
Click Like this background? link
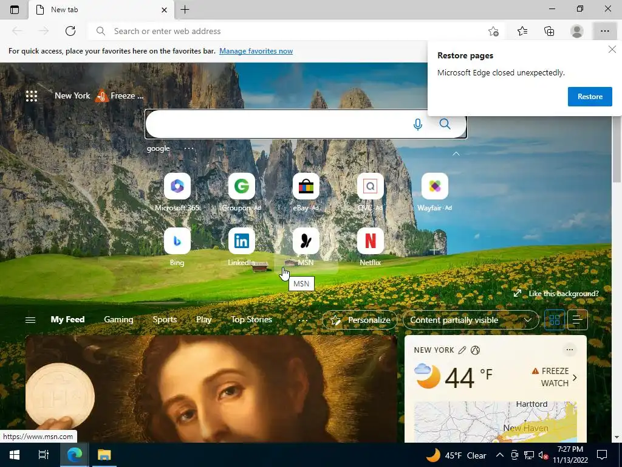point(563,294)
